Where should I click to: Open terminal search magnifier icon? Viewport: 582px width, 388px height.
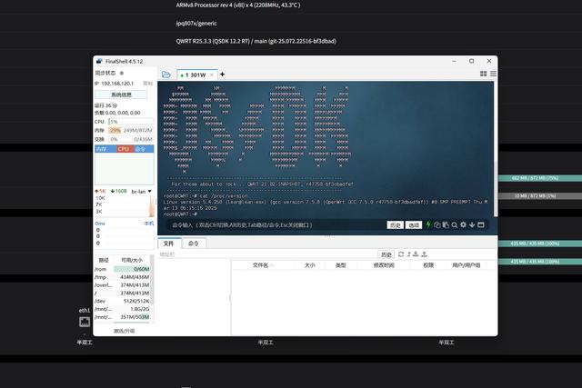coord(455,224)
